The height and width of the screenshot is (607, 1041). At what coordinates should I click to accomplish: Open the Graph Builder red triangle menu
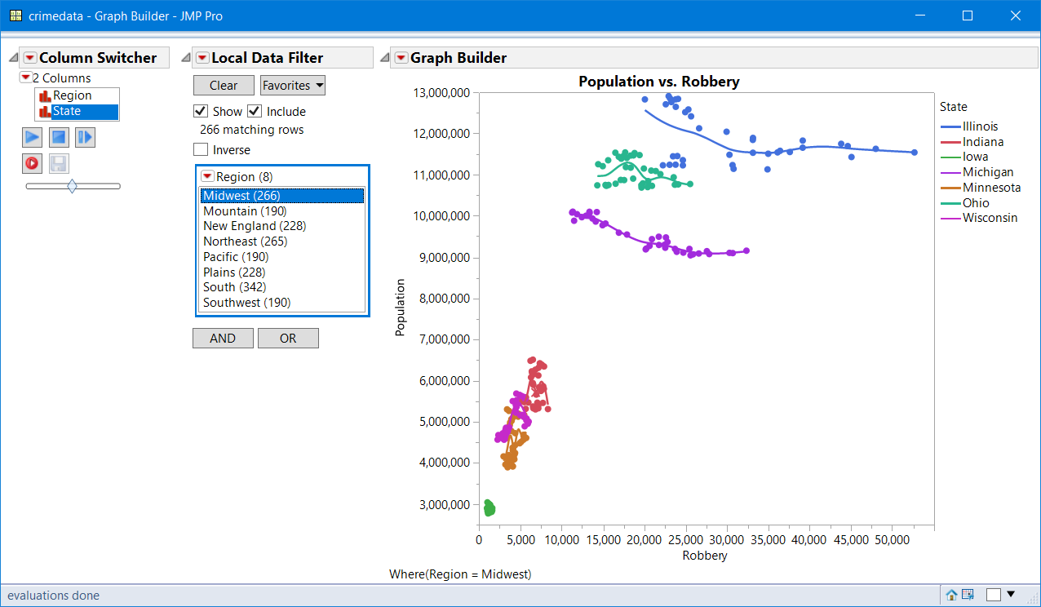[401, 57]
